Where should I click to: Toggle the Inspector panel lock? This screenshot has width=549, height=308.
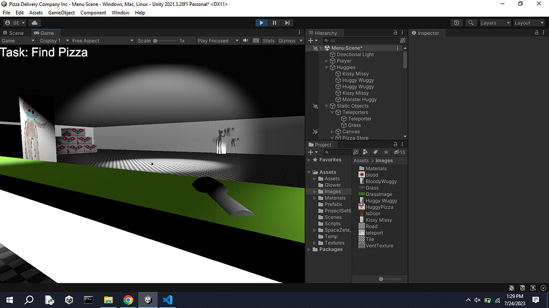pos(536,33)
